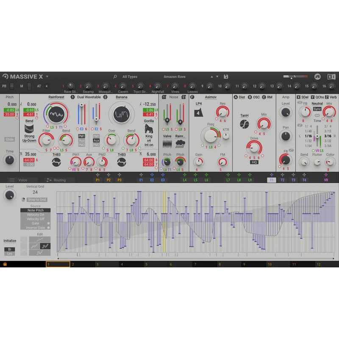Image resolution: width=339 pixels, height=339 pixels.
Task: Select the stepped curve edit mode icon
Action: pos(45,246)
